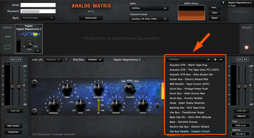This screenshot has width=254, height=138.
Task: Click the Subscribe button
Action: 13,132
